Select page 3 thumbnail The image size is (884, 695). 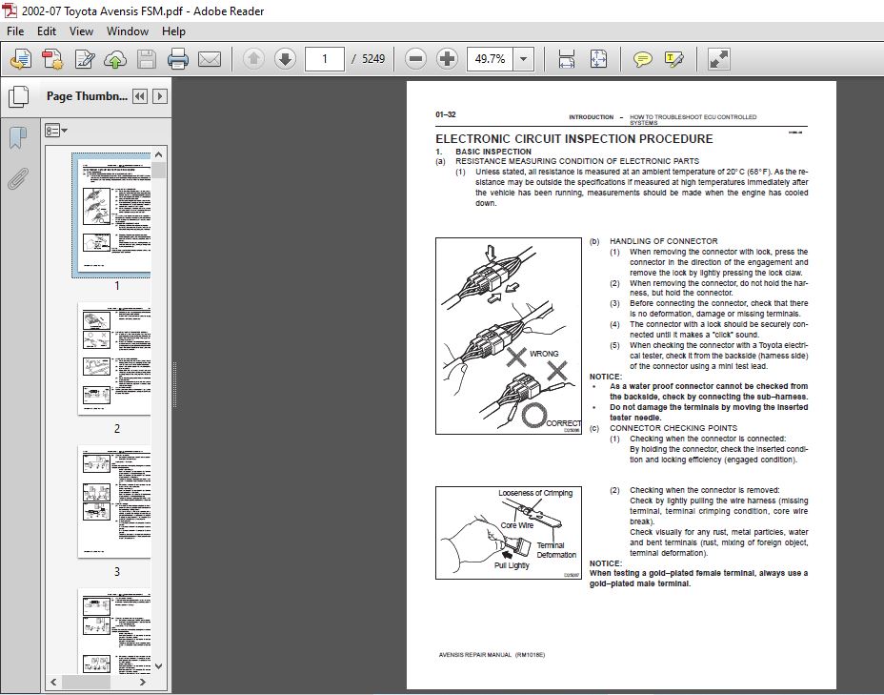click(x=114, y=502)
